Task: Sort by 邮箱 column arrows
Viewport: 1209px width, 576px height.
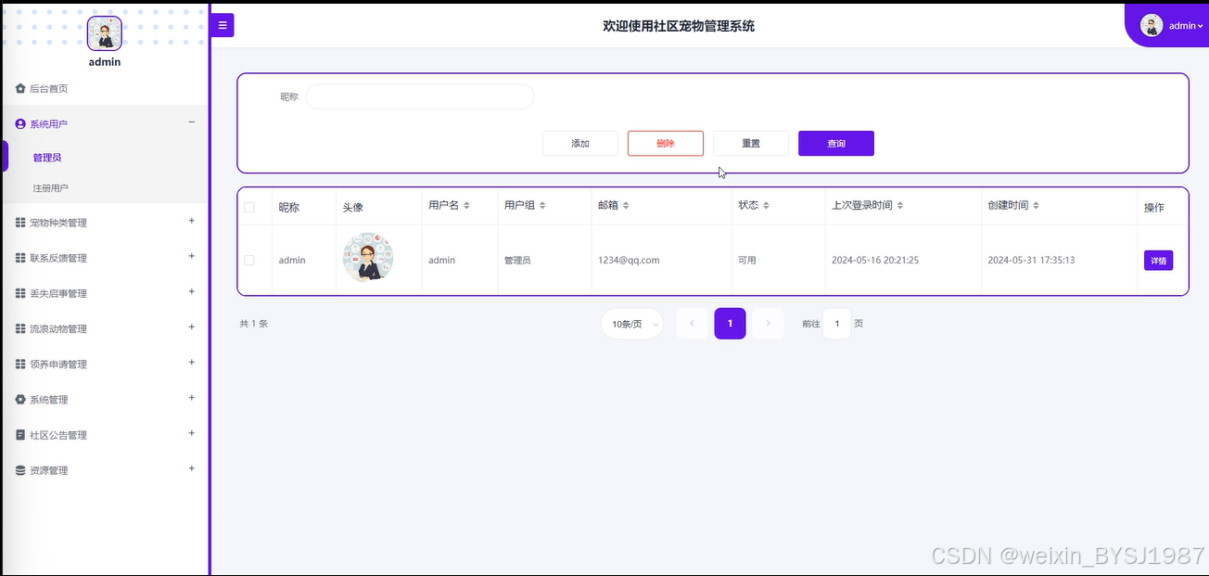Action: tap(627, 206)
